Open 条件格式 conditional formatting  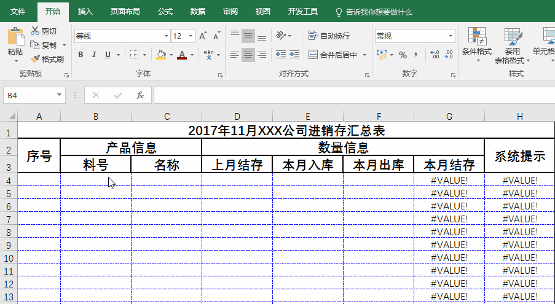tap(477, 45)
